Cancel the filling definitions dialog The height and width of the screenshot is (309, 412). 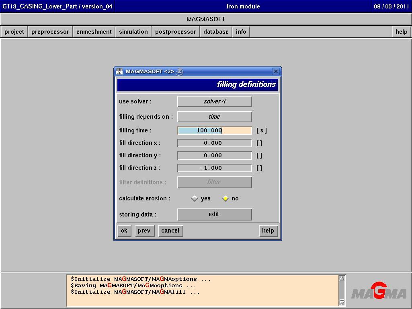point(170,231)
